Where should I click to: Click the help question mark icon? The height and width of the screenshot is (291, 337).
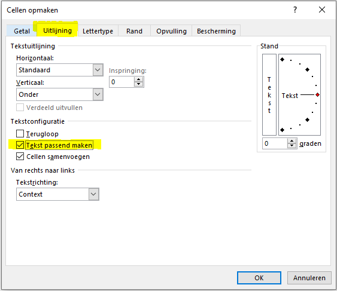coord(295,10)
